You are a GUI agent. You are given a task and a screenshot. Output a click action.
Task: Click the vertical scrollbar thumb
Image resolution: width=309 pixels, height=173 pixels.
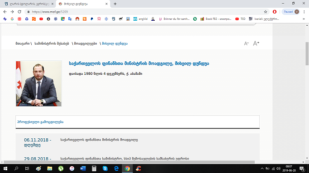pyautogui.click(x=307, y=54)
